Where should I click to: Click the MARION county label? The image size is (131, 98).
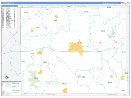click(x=51, y=94)
